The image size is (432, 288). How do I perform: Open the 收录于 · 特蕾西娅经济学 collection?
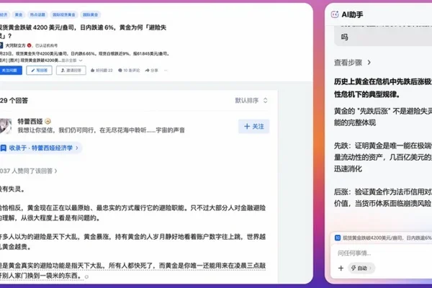pos(40,148)
